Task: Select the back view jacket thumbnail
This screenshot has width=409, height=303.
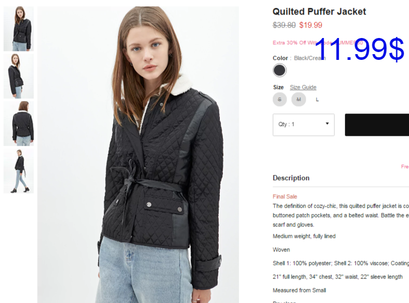Action: [19, 123]
